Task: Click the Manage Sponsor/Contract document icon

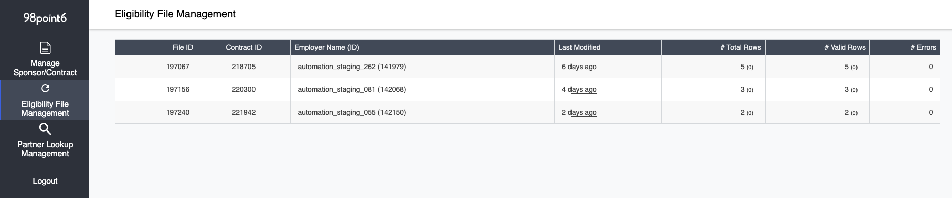Action: [45, 48]
